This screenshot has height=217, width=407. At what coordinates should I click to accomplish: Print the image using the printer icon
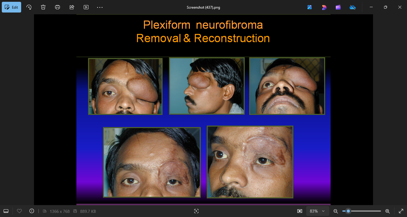tap(58, 7)
